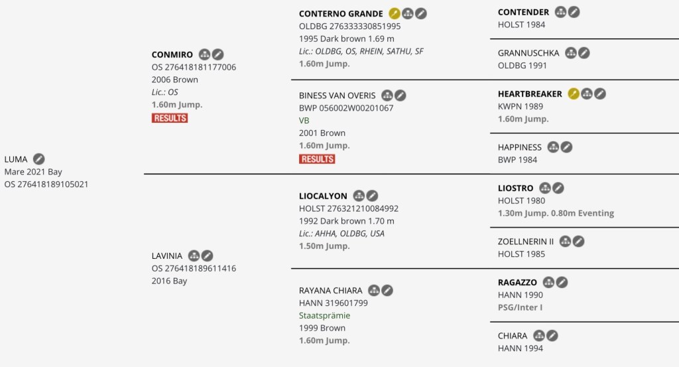Click the pencil icon next to Grannuschka
679x367 pixels.
click(584, 52)
